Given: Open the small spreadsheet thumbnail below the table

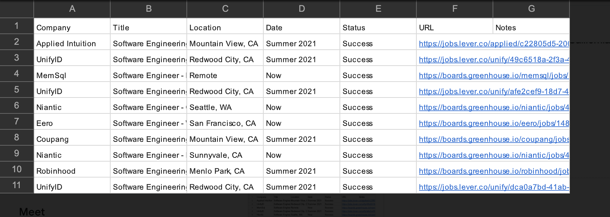Looking at the screenshot, I should pyautogui.click(x=315, y=206).
